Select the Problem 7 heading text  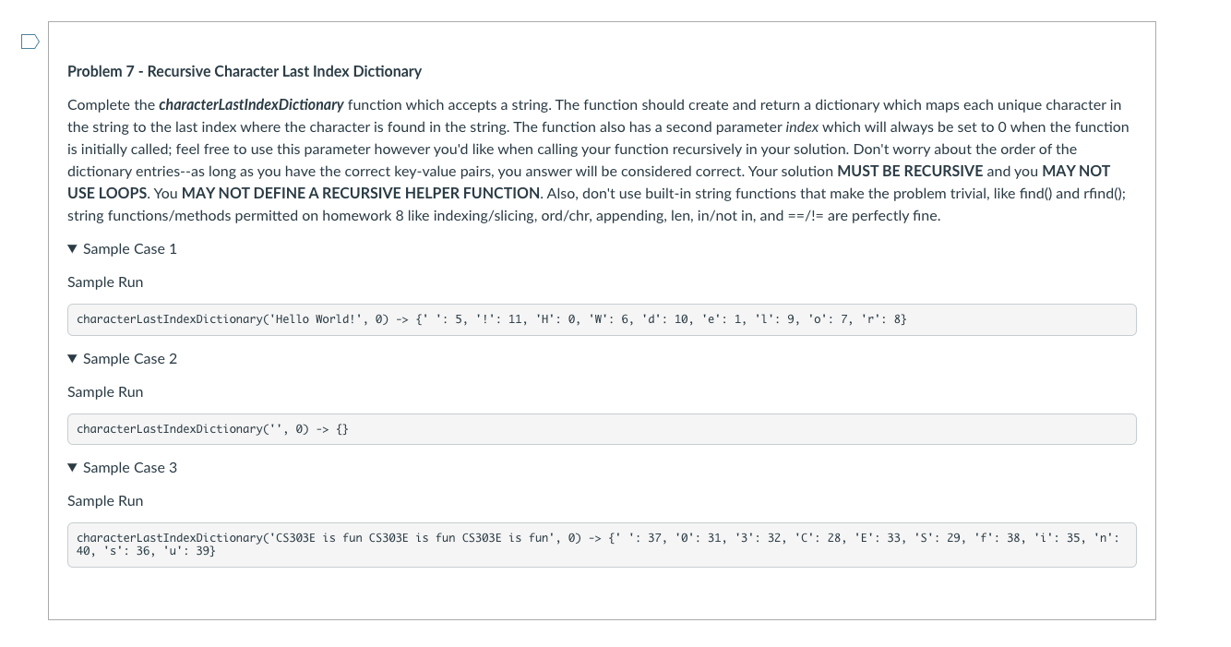click(x=244, y=71)
